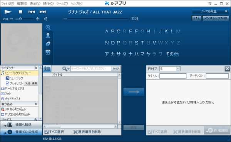Seek within the track progress bar

pos(96,19)
